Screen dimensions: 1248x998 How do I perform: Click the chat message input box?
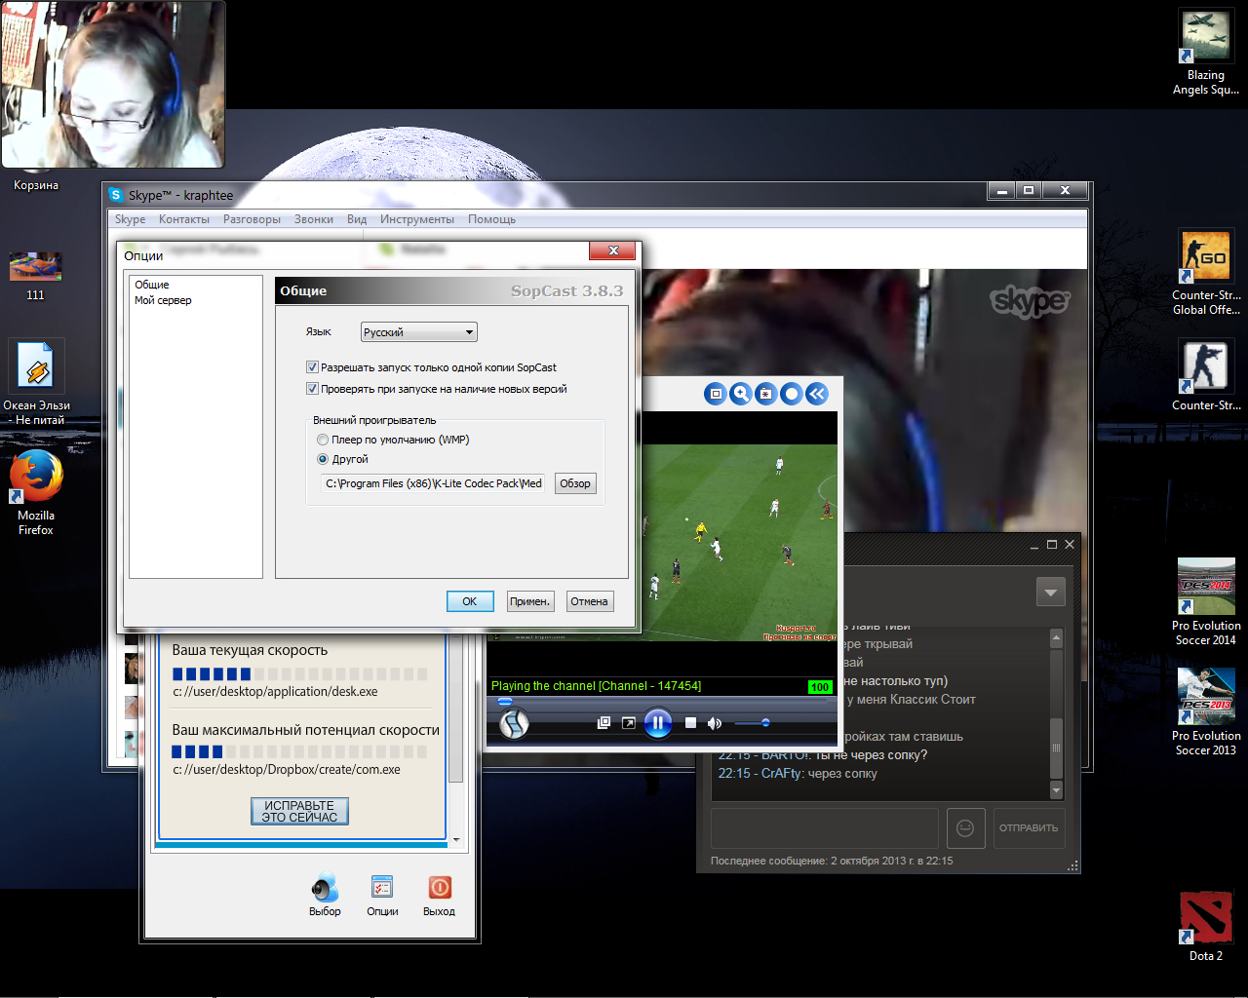[x=825, y=827]
